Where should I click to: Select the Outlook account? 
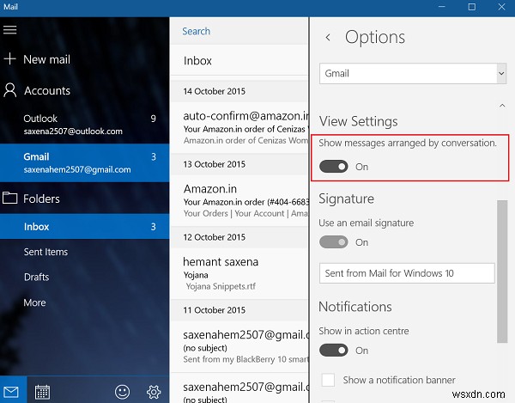coord(85,125)
